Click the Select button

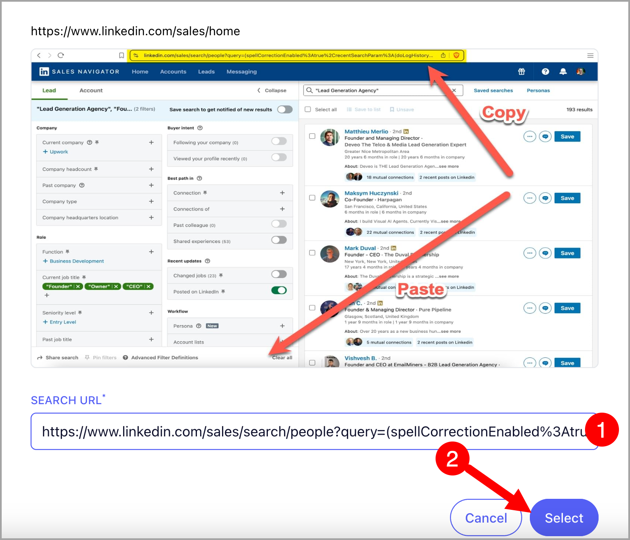coord(564,518)
